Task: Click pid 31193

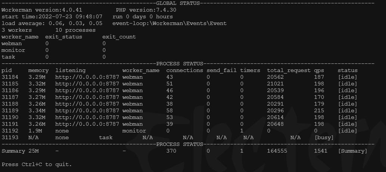Action: pos(10,138)
